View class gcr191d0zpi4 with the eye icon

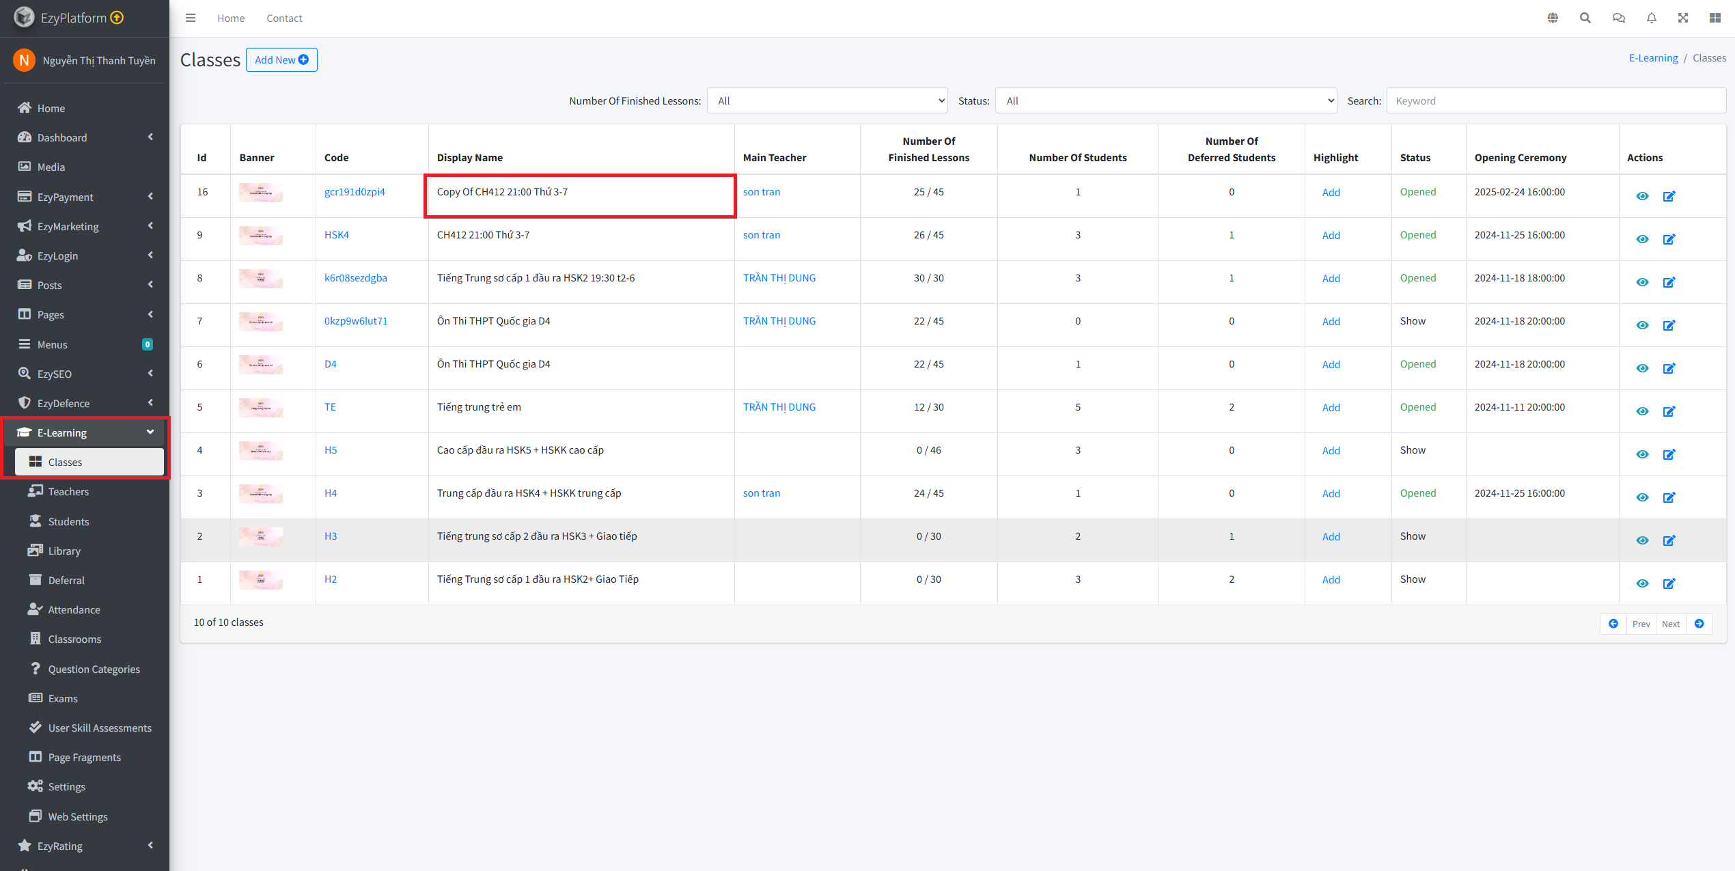1642,196
